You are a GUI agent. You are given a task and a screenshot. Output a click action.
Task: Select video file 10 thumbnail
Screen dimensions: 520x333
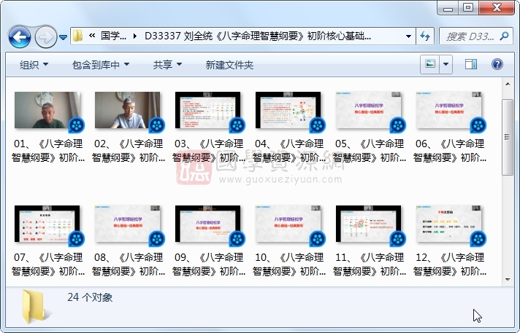[x=289, y=225]
